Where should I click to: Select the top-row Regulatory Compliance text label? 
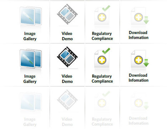(x=102, y=36)
